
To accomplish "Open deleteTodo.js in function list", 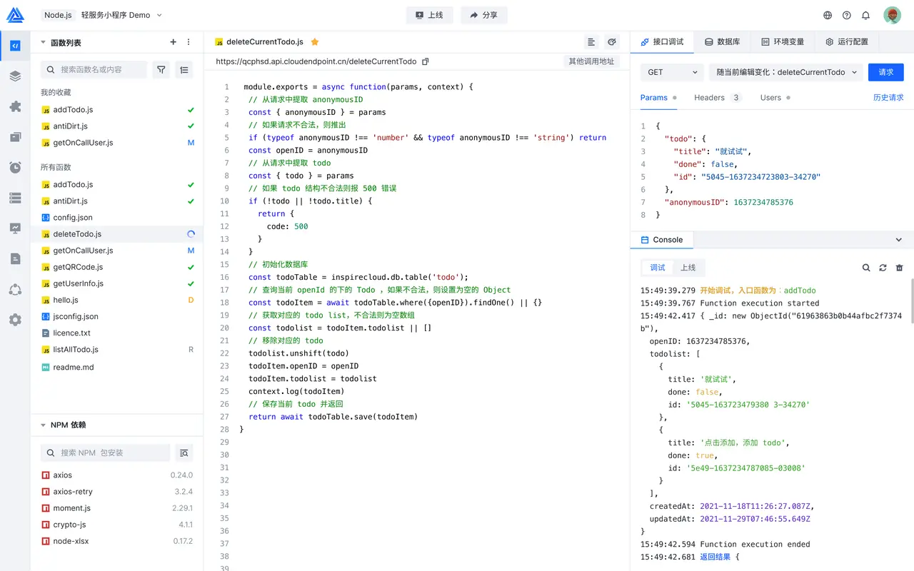I will click(x=117, y=234).
